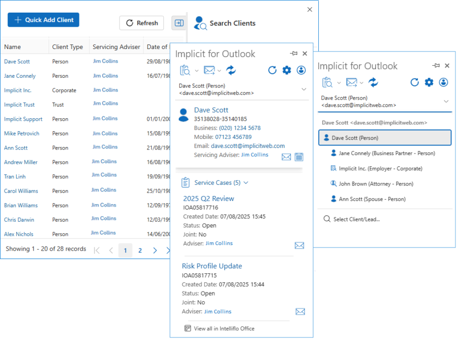Pin the Implicit for Outlook pane showing Service Cases
Screen dimensions: 457x339
coord(294,54)
